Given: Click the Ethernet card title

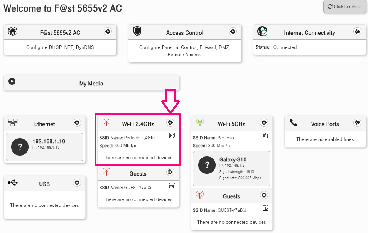Looking at the screenshot, I should pos(45,124).
